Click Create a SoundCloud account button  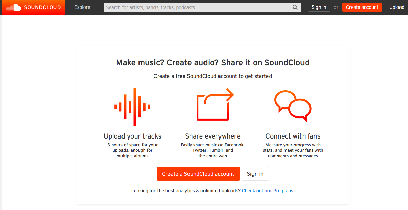click(x=198, y=174)
